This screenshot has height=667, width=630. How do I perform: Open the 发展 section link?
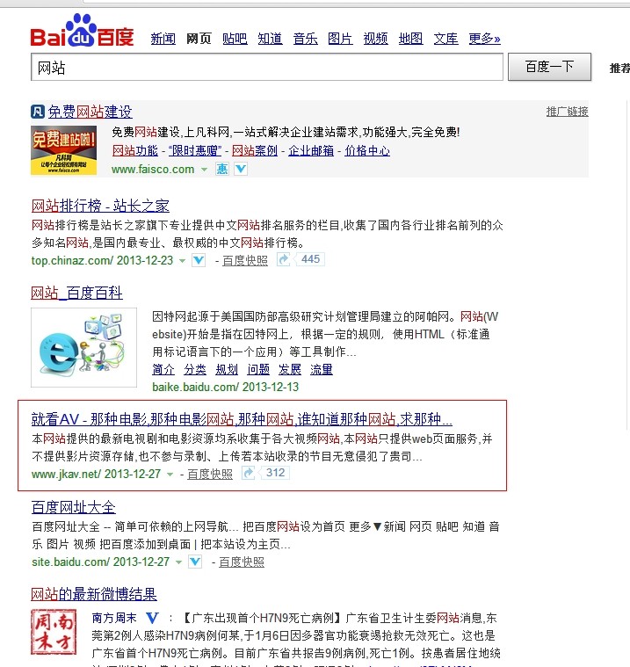tap(290, 369)
